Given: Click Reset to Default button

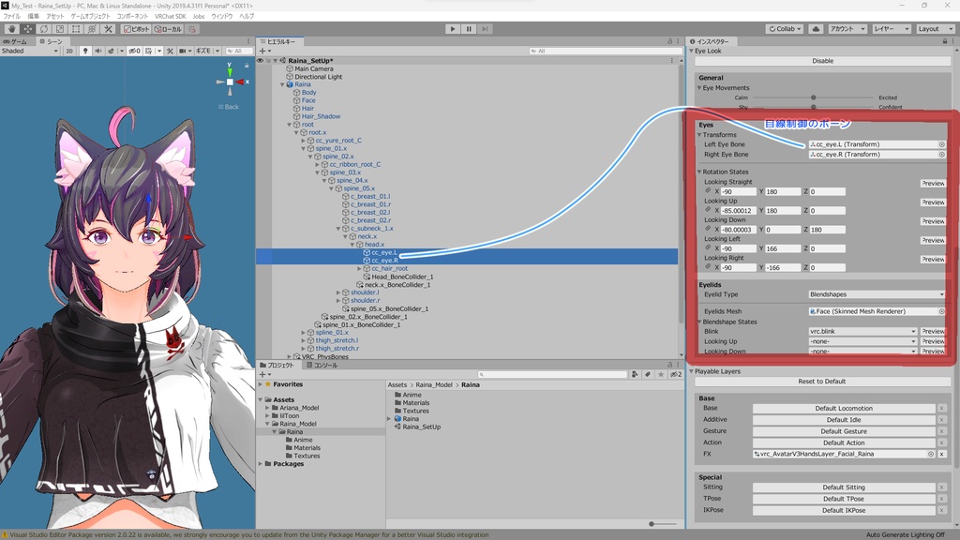Looking at the screenshot, I should click(x=822, y=381).
